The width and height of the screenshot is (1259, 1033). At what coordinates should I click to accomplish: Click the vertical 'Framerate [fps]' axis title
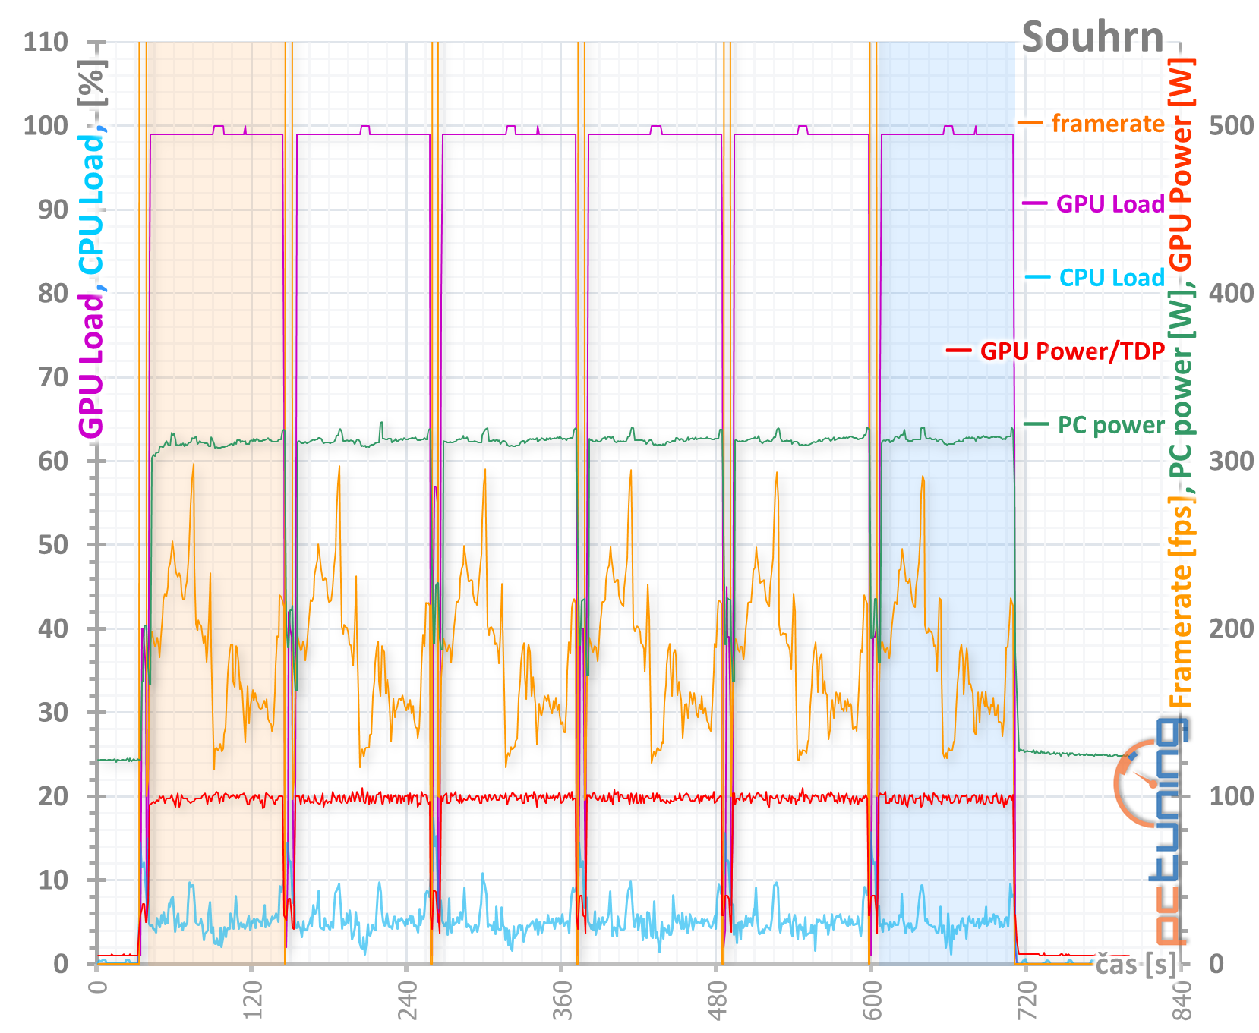pyautogui.click(x=1180, y=602)
